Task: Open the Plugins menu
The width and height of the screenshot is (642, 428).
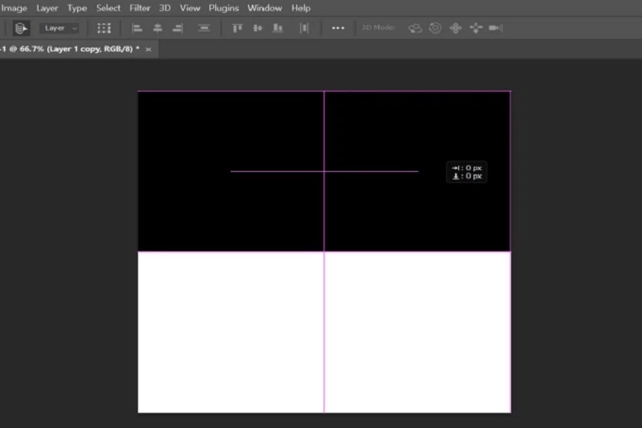Action: click(x=224, y=8)
